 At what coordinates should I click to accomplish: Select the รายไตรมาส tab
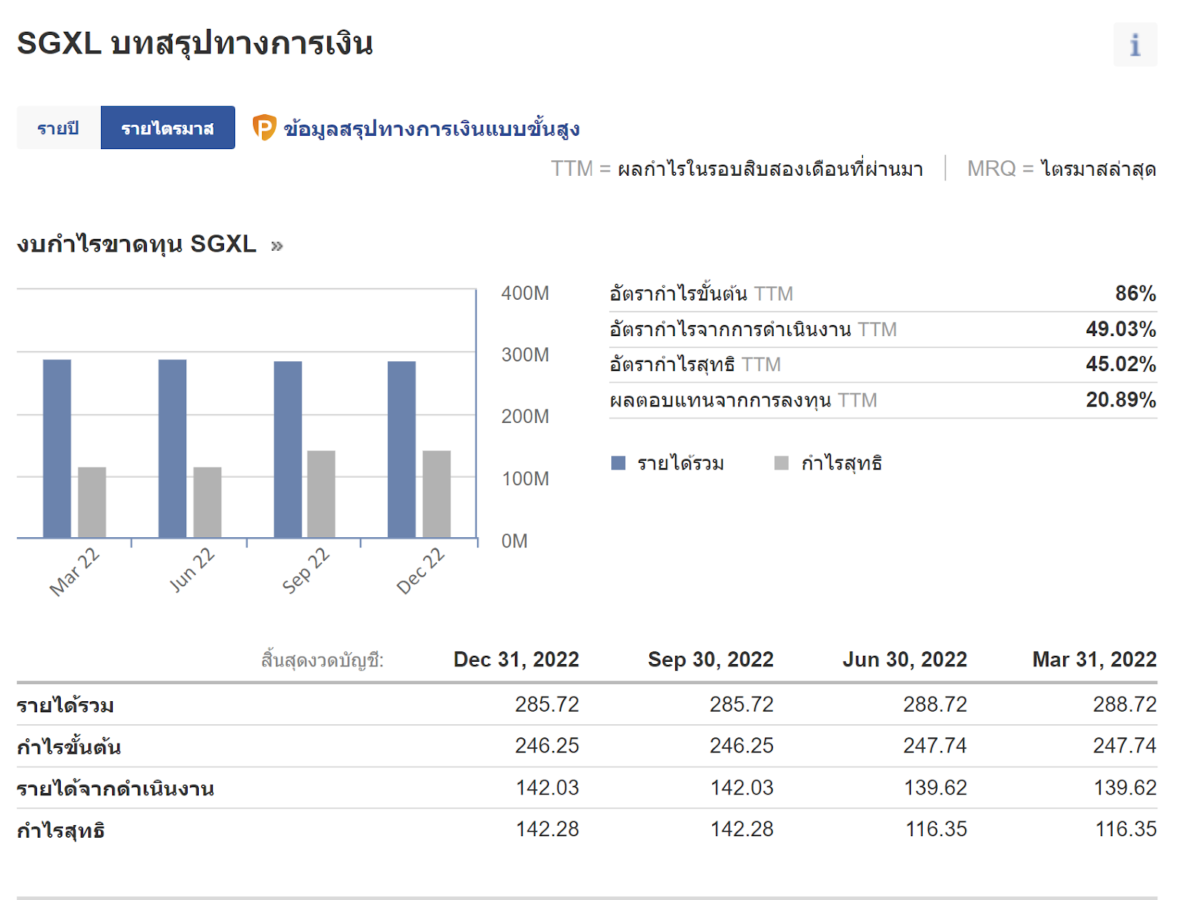pos(168,128)
